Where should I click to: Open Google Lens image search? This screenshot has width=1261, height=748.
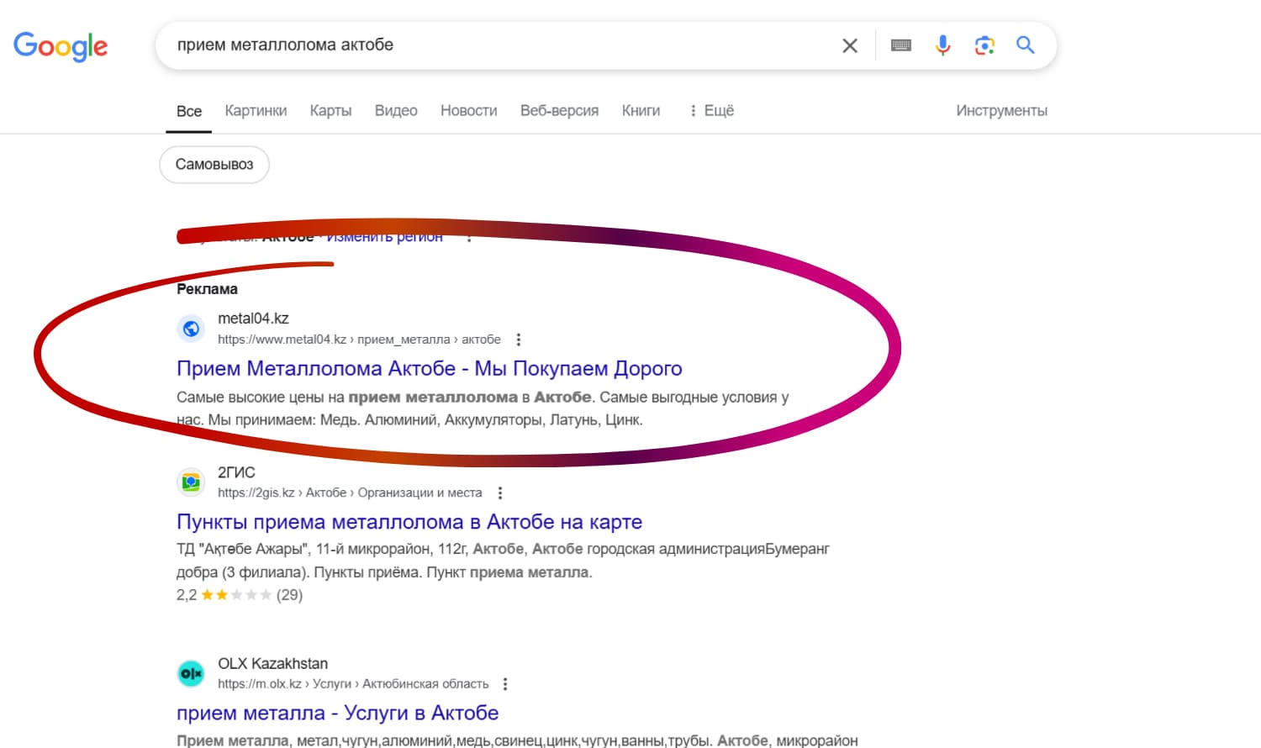[x=984, y=45]
